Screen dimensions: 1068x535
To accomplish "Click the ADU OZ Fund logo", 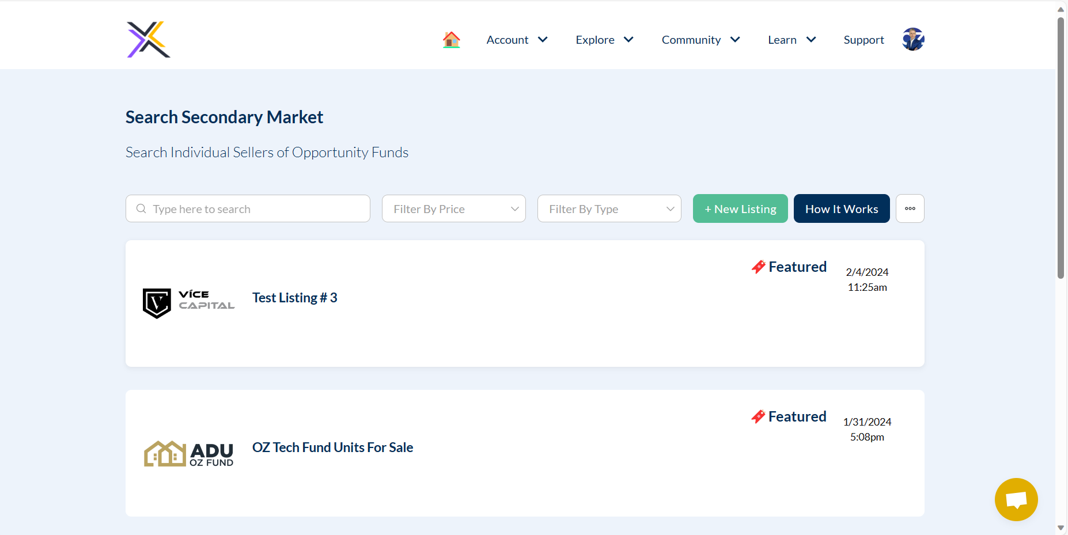I will click(188, 454).
